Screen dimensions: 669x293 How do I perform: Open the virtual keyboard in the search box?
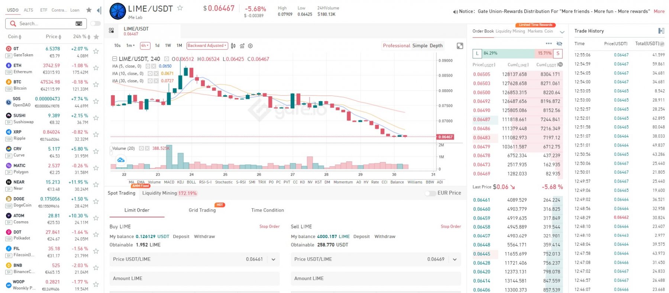coord(79,23)
